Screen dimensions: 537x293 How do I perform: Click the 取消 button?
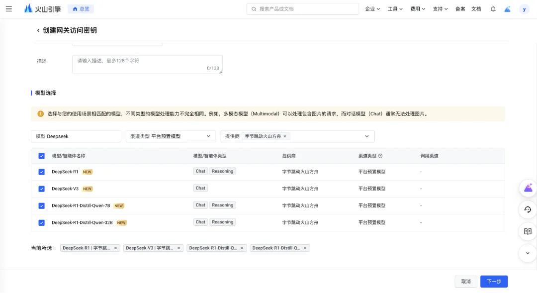click(x=466, y=282)
